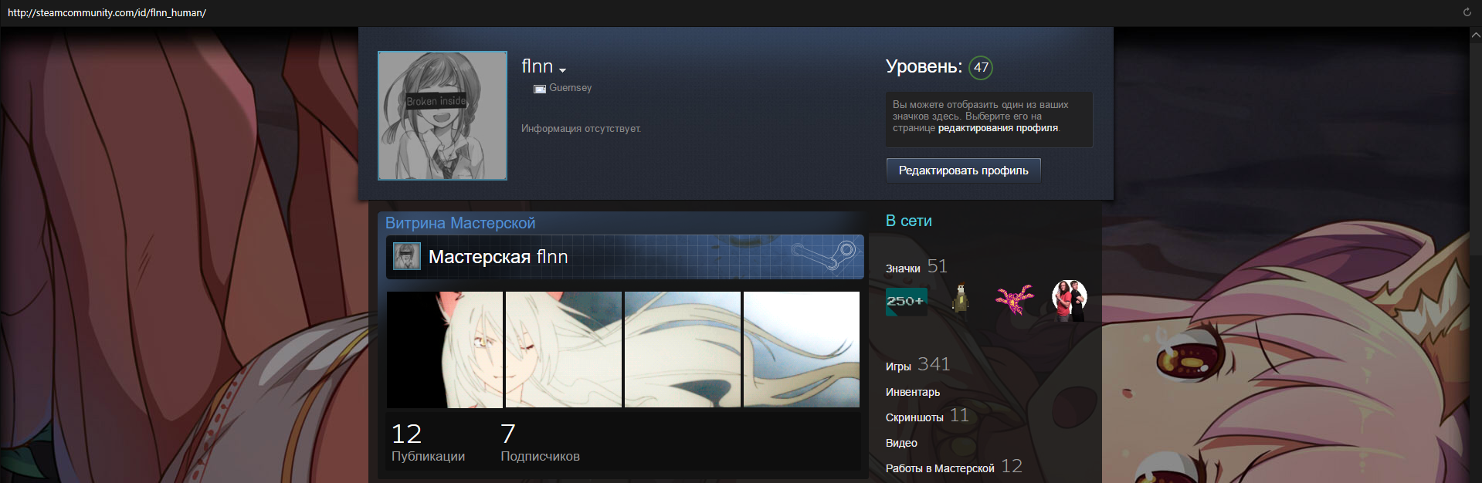
Task: Open the редактирования профиля link
Action: tap(998, 128)
